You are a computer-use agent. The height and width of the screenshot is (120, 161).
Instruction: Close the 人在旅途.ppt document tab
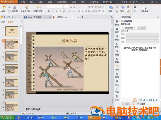pyautogui.click(x=78, y=17)
